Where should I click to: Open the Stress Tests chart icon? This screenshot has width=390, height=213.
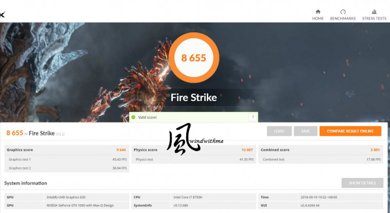[374, 12]
